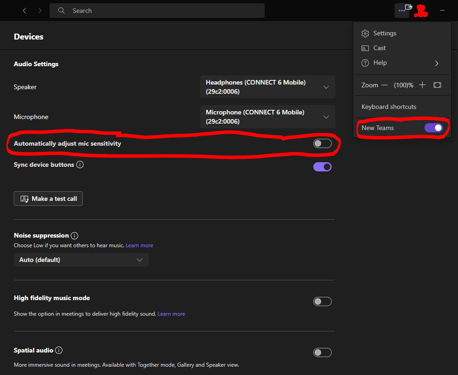Screen dimensions: 458x375
Task: Go back with the left arrow
Action: [x=24, y=11]
